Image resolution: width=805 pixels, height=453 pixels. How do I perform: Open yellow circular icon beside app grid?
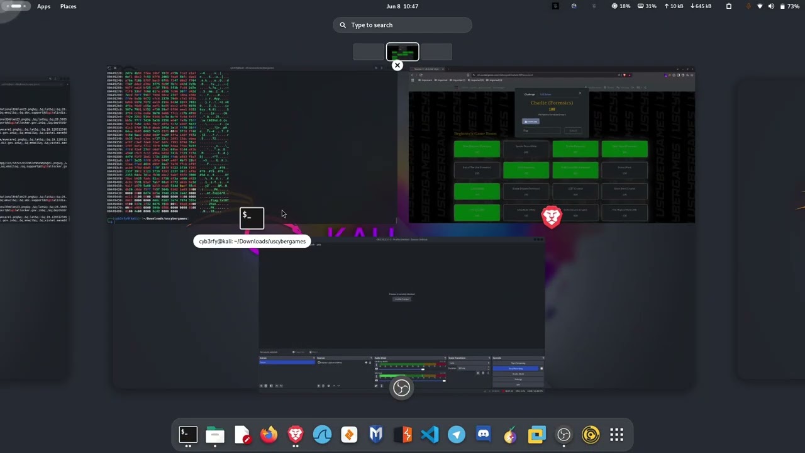click(591, 435)
